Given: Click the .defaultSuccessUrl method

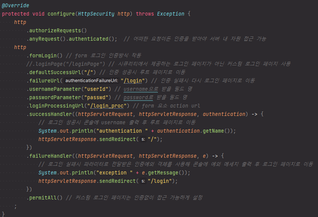Looking at the screenshot, I should [54, 72].
